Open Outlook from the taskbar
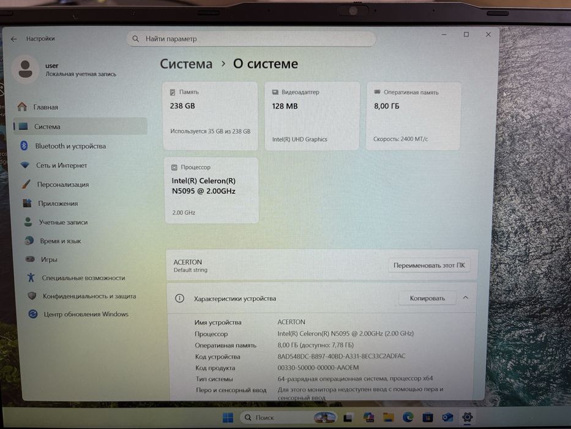 click(447, 417)
